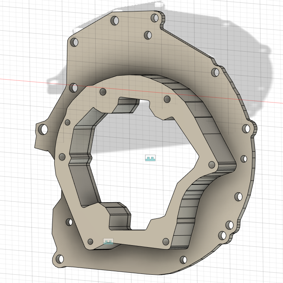Select the hole in the right ear tab
Viewport: 283px width, 283px height.
click(246, 128)
